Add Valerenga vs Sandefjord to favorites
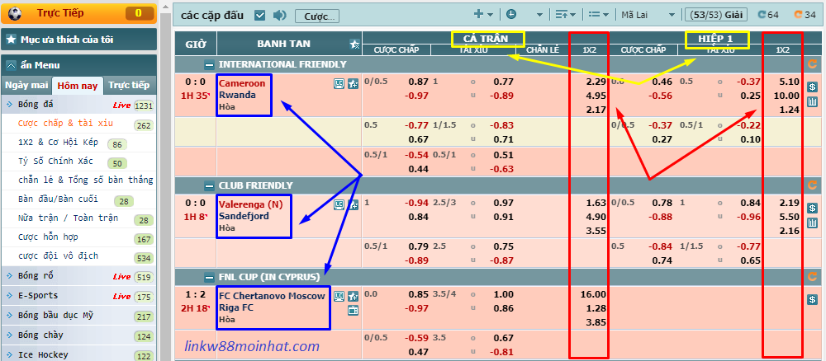826x361 pixels. (x=353, y=205)
